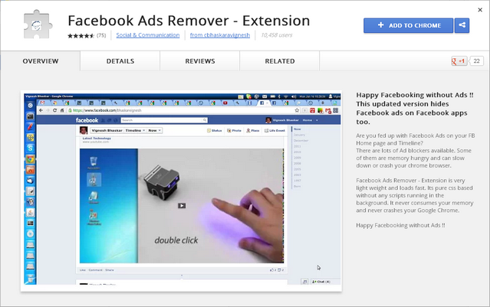Click the Google +1 button
This screenshot has height=307, width=490.
(x=459, y=61)
